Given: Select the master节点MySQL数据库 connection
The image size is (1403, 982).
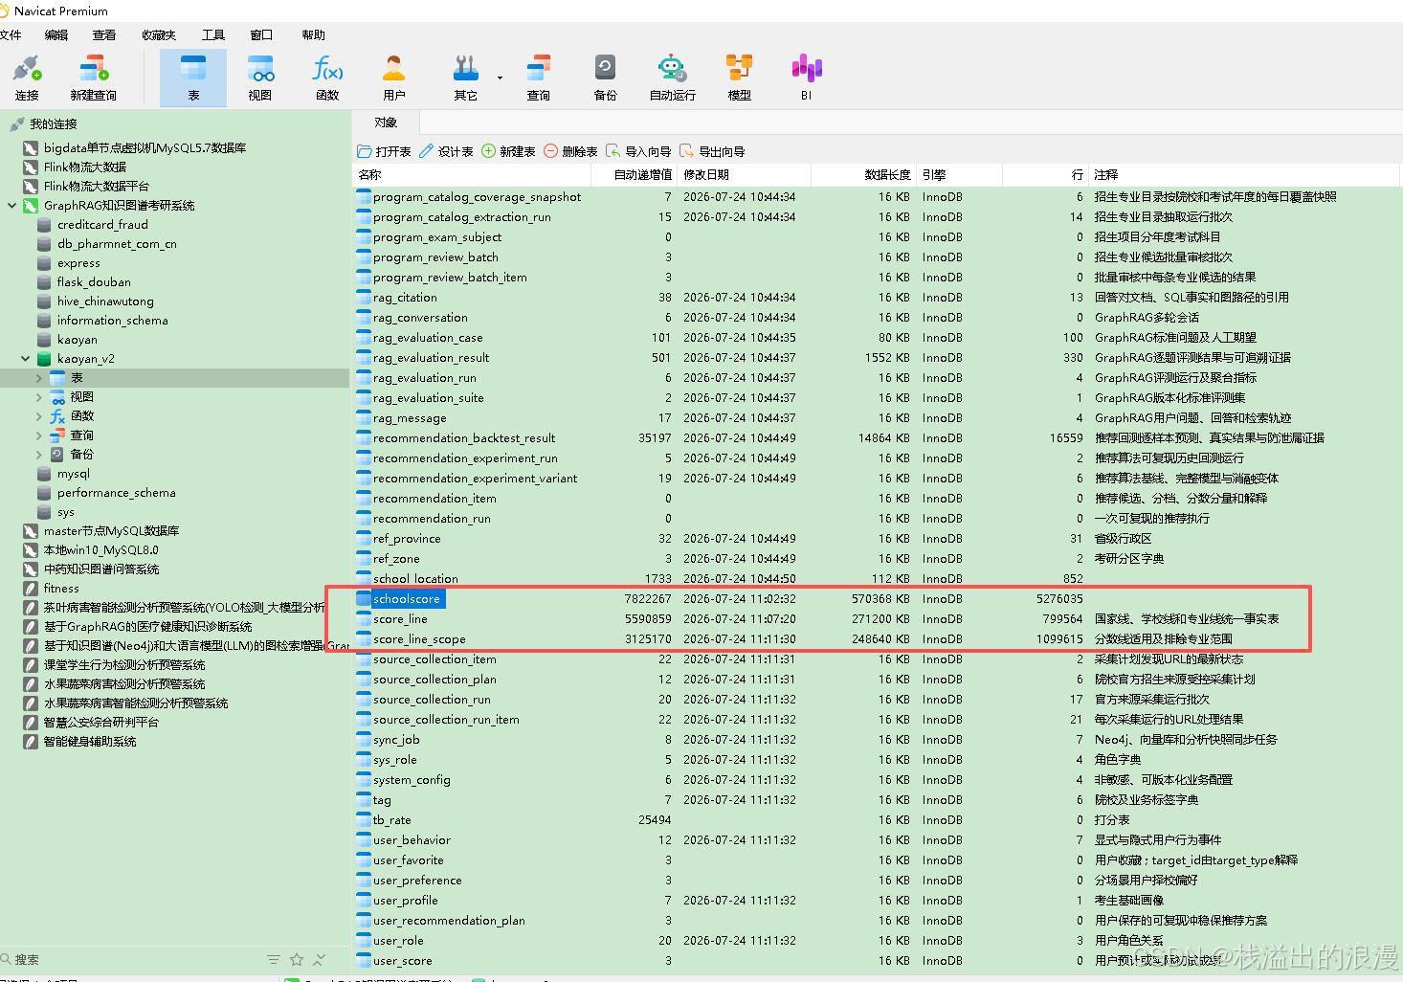Looking at the screenshot, I should (111, 531).
